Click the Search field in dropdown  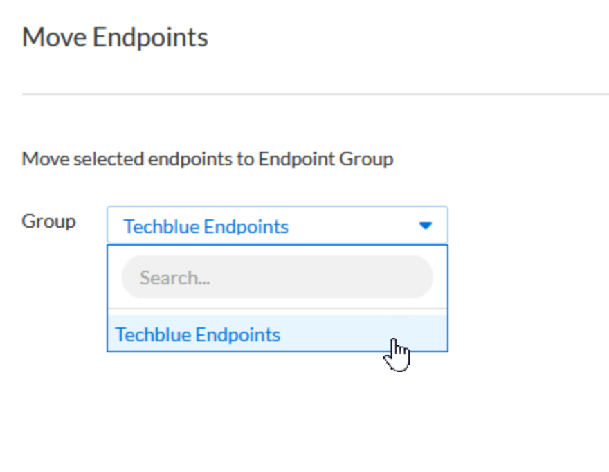(x=277, y=278)
